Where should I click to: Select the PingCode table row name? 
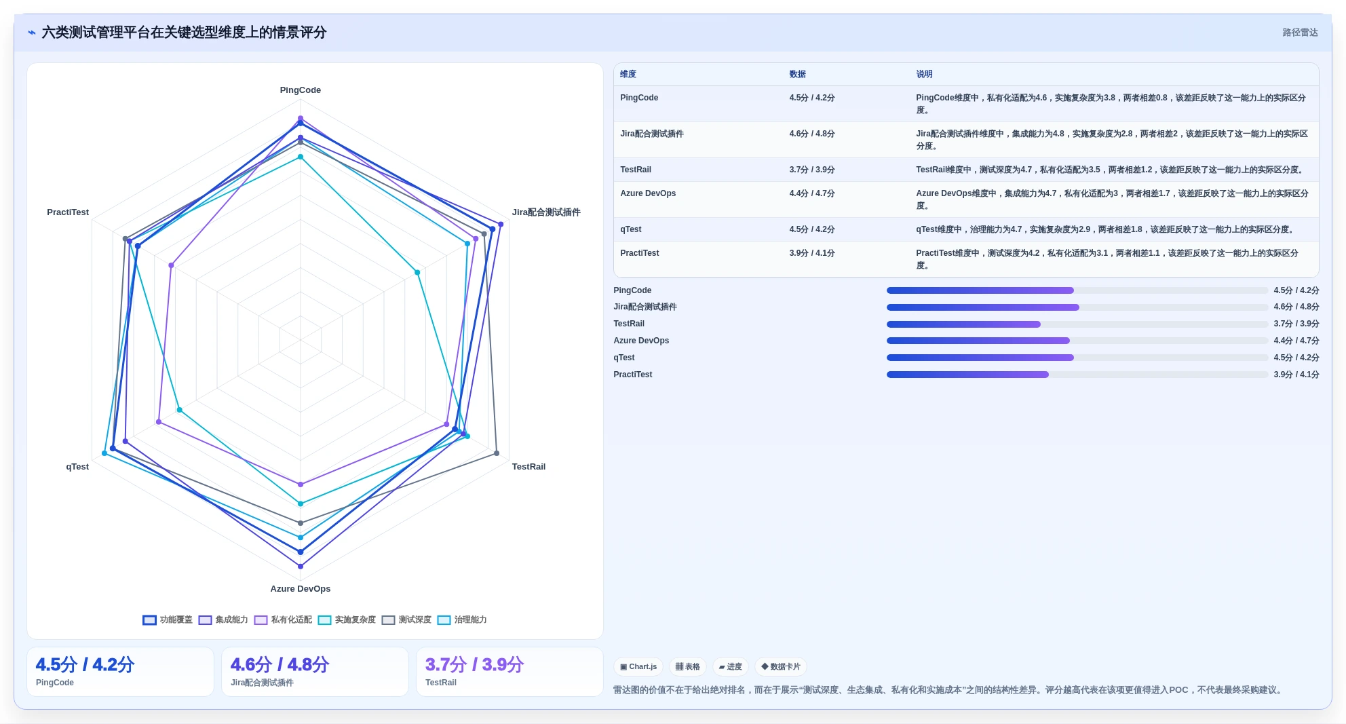[639, 98]
